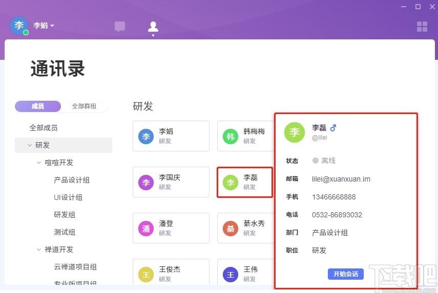Viewport: 438px width, 293px height.
Task: Select 全部成员 in the sidebar
Action: click(44, 128)
